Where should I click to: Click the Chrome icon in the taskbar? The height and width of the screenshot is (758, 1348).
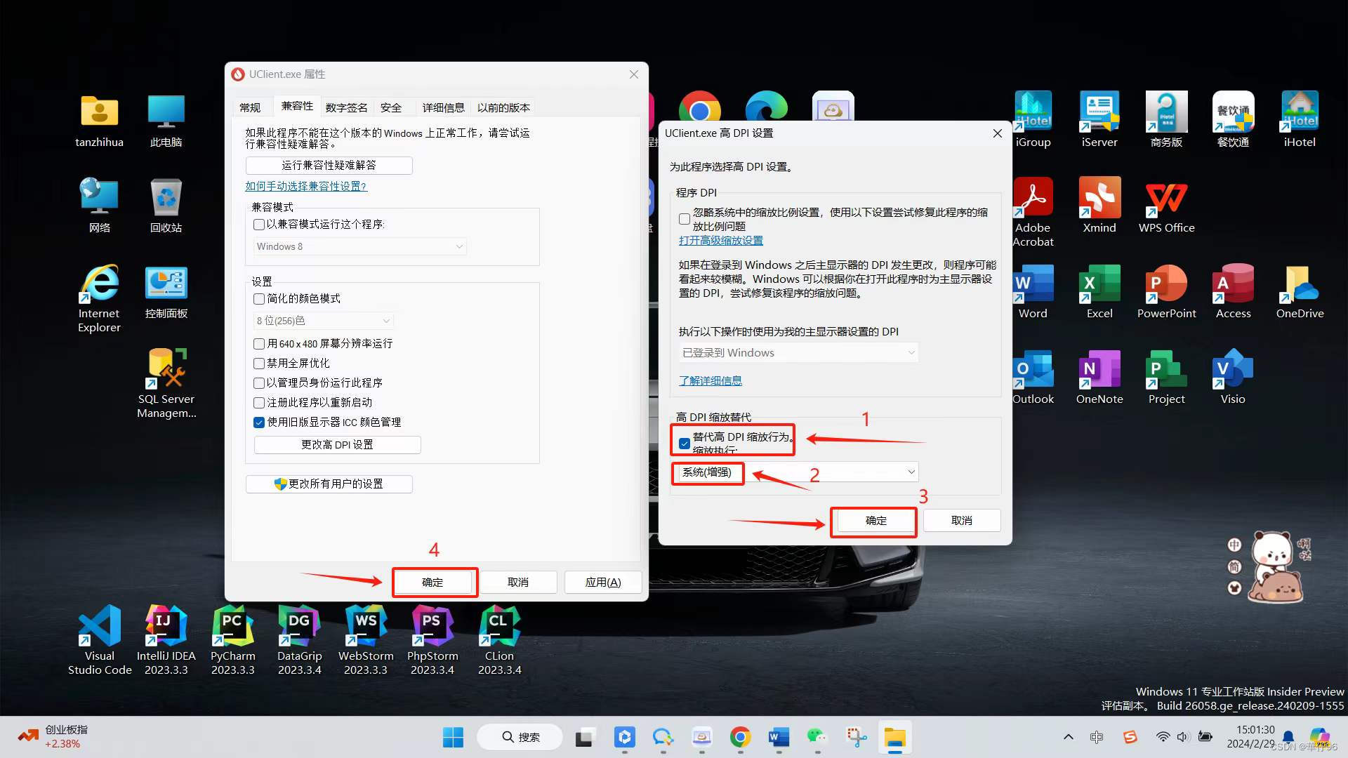tap(740, 738)
